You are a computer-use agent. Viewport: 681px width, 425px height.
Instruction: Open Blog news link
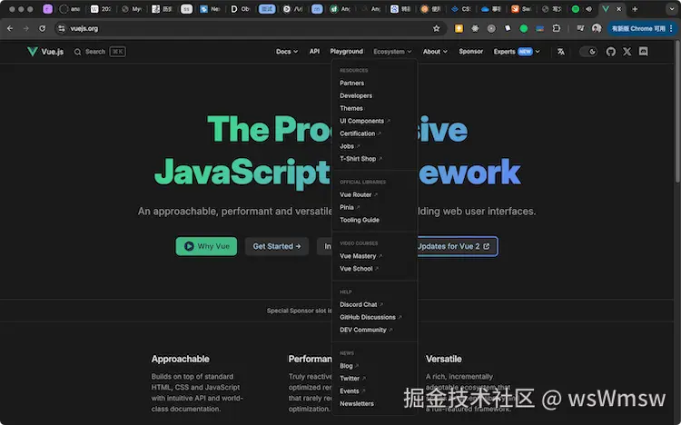[x=349, y=366]
